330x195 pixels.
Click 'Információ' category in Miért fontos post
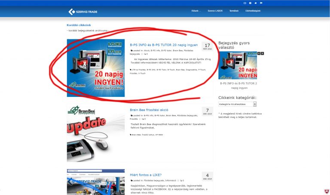click(171, 180)
